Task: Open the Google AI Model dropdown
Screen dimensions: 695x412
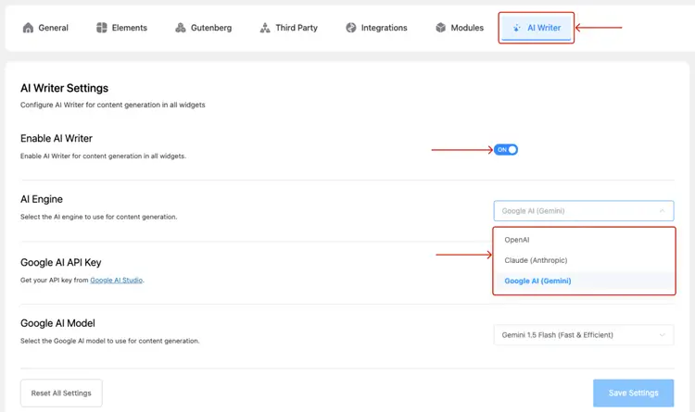Action: (x=584, y=335)
